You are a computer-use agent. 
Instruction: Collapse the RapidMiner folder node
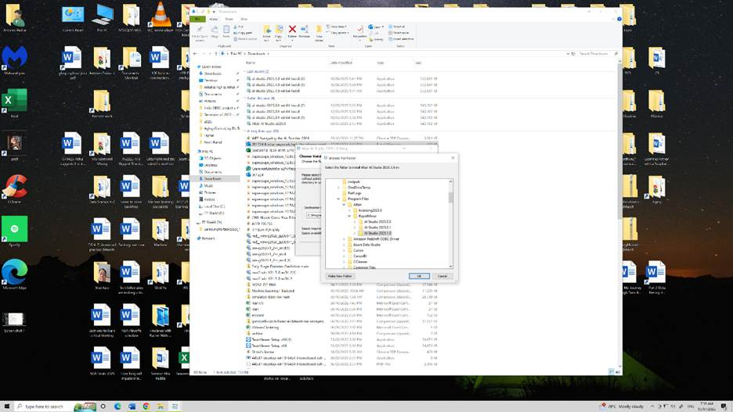pos(349,216)
